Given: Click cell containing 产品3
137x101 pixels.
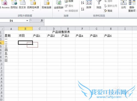Looking at the screenshot, I should 68,36.
